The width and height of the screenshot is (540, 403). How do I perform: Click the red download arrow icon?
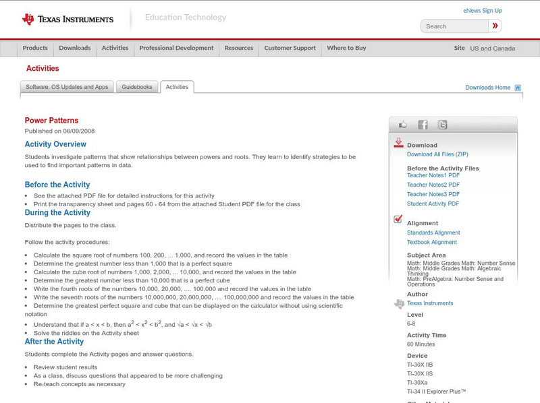pyautogui.click(x=398, y=143)
